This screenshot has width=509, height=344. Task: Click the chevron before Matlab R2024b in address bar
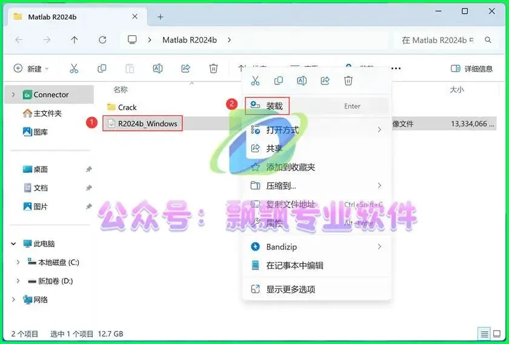pyautogui.click(x=150, y=40)
